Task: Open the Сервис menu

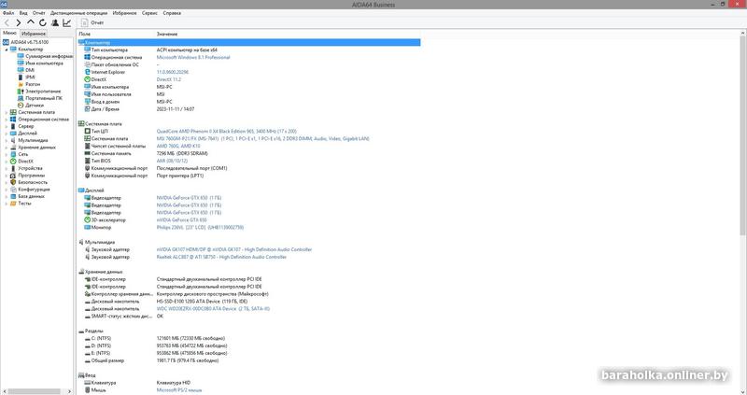Action: (149, 13)
